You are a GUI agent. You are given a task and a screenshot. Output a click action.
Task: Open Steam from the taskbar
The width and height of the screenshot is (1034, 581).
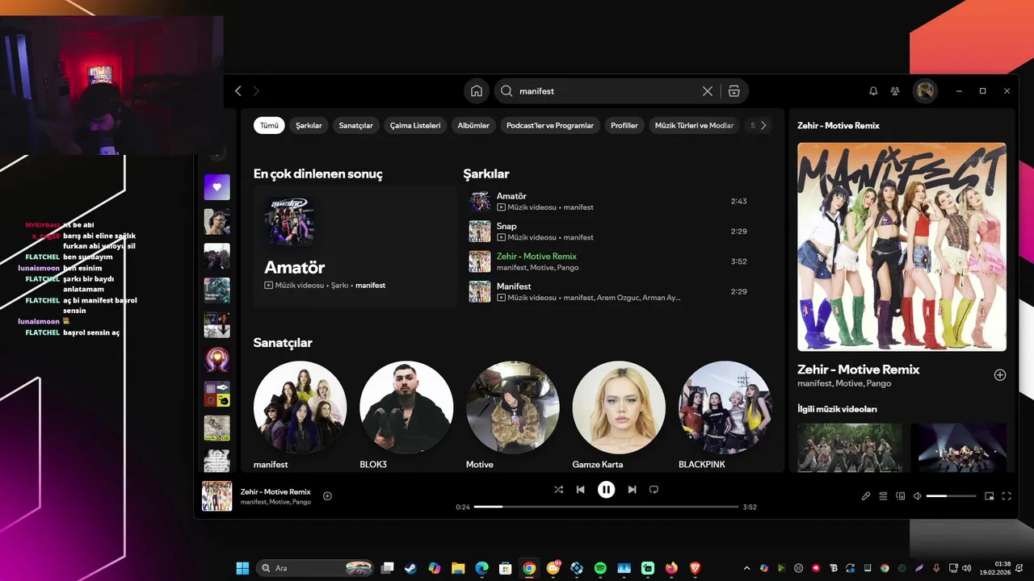point(411,568)
